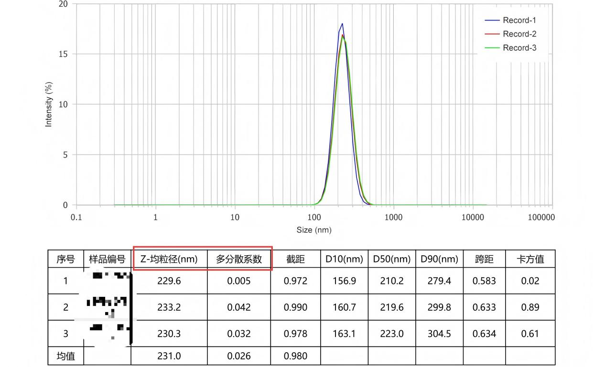Viewport: 605px width, 367px height.
Task: Click the D50(nm) column header
Action: tap(392, 259)
